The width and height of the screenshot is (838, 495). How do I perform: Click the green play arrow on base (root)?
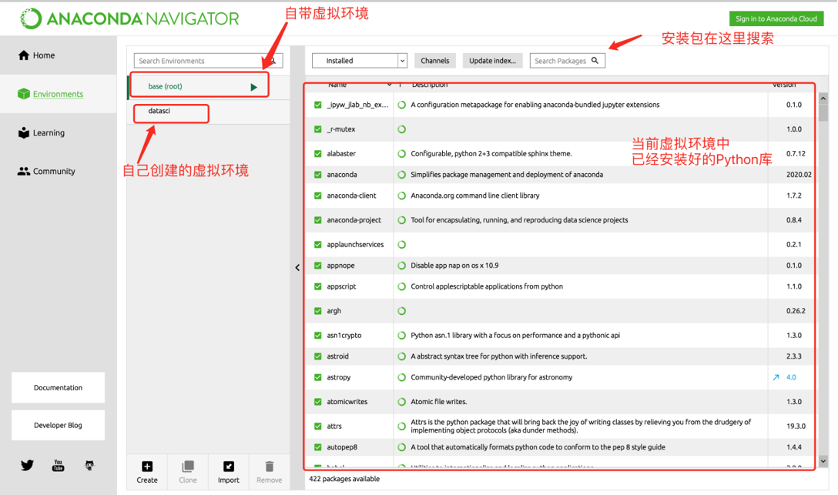coord(254,87)
